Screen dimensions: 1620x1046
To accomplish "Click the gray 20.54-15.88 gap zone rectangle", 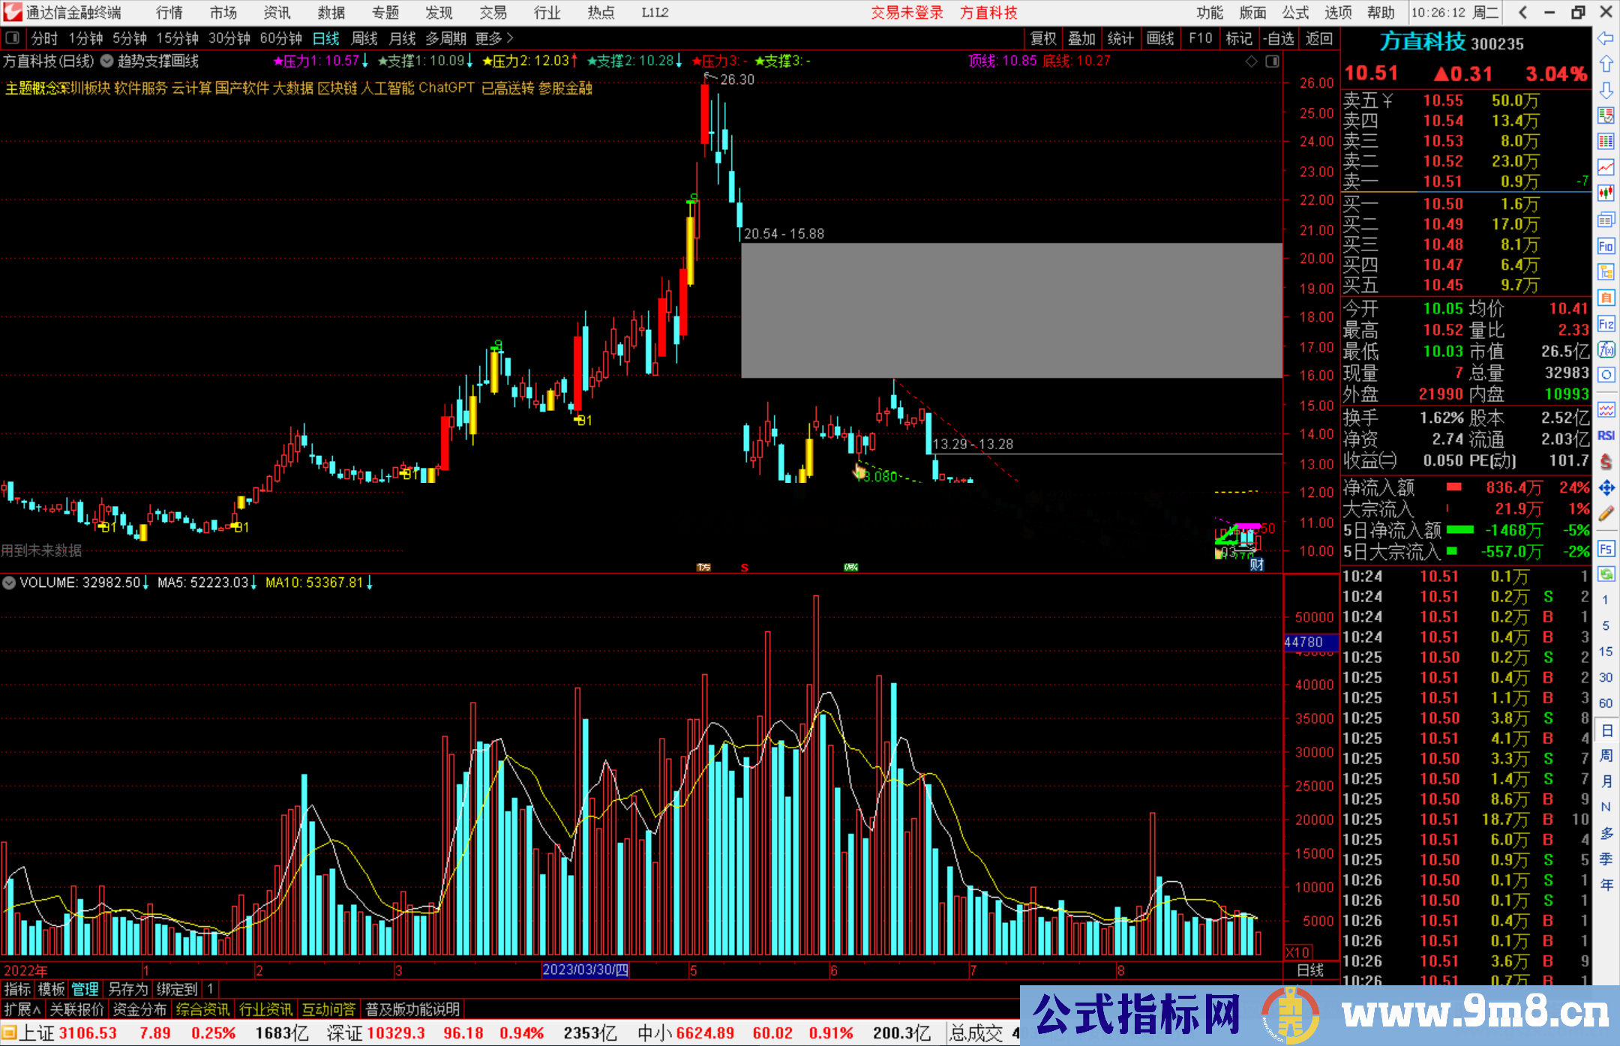I will (x=1012, y=310).
